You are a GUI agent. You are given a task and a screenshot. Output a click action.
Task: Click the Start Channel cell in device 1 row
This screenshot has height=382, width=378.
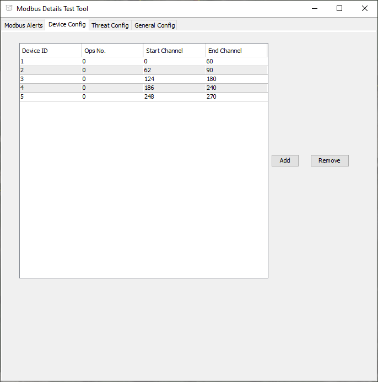click(x=174, y=61)
